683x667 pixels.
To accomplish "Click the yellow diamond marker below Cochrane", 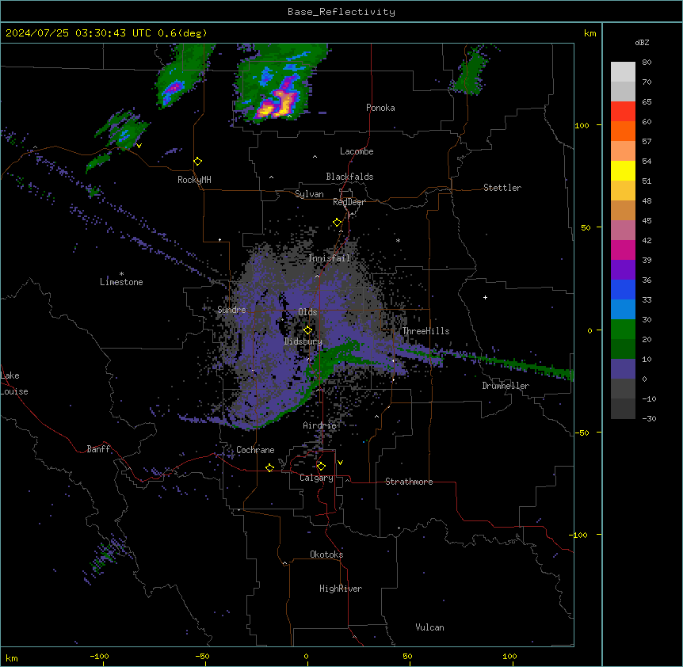I will (x=269, y=467).
